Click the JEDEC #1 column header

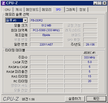coord(89,53)
